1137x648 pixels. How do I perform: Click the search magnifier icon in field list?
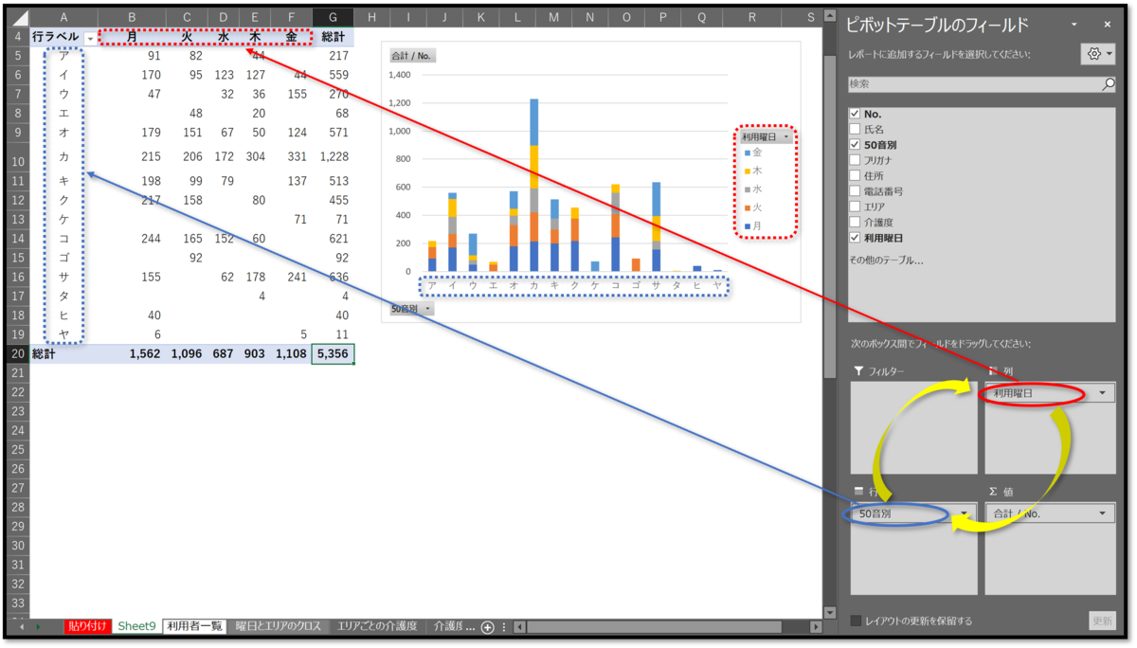[x=1108, y=84]
